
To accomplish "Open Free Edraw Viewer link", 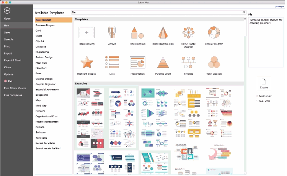I will point(15,88).
